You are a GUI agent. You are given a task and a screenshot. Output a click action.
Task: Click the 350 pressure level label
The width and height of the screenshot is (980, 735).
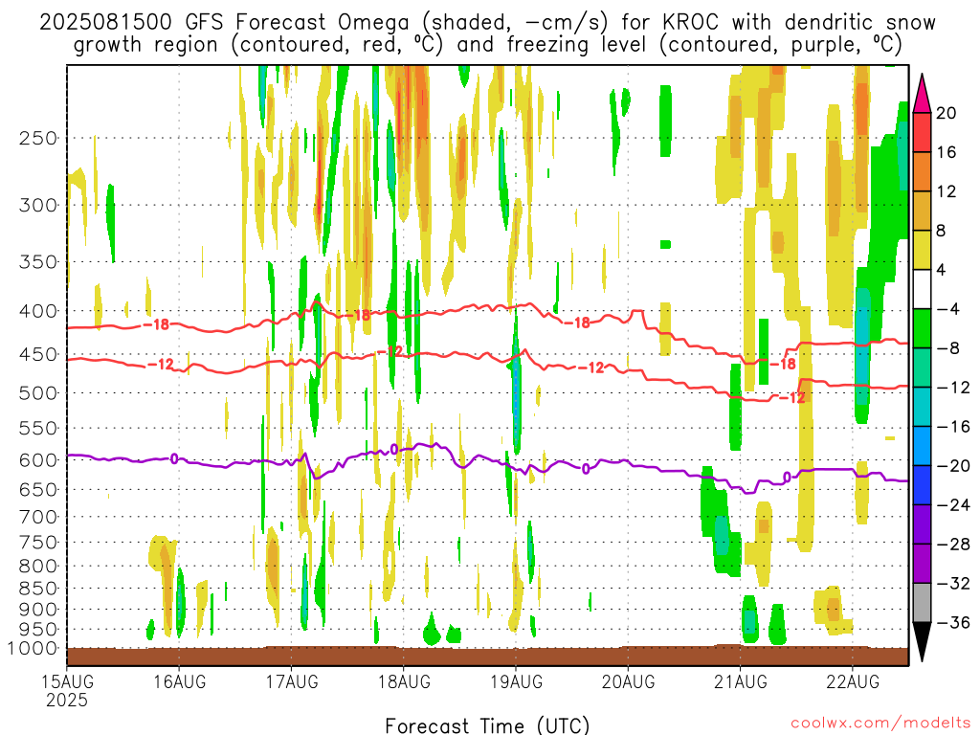38,262
